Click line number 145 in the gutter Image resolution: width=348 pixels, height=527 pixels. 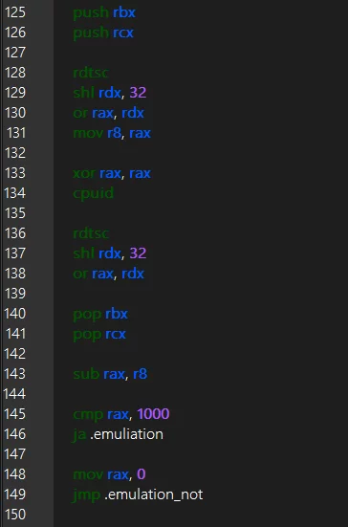pos(14,414)
